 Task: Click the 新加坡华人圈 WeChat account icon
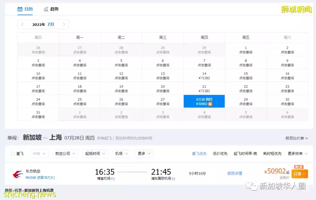[x=251, y=186]
